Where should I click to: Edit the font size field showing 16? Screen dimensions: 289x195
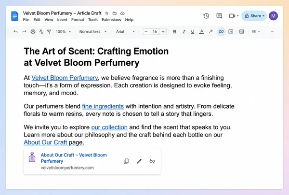tap(155, 31)
